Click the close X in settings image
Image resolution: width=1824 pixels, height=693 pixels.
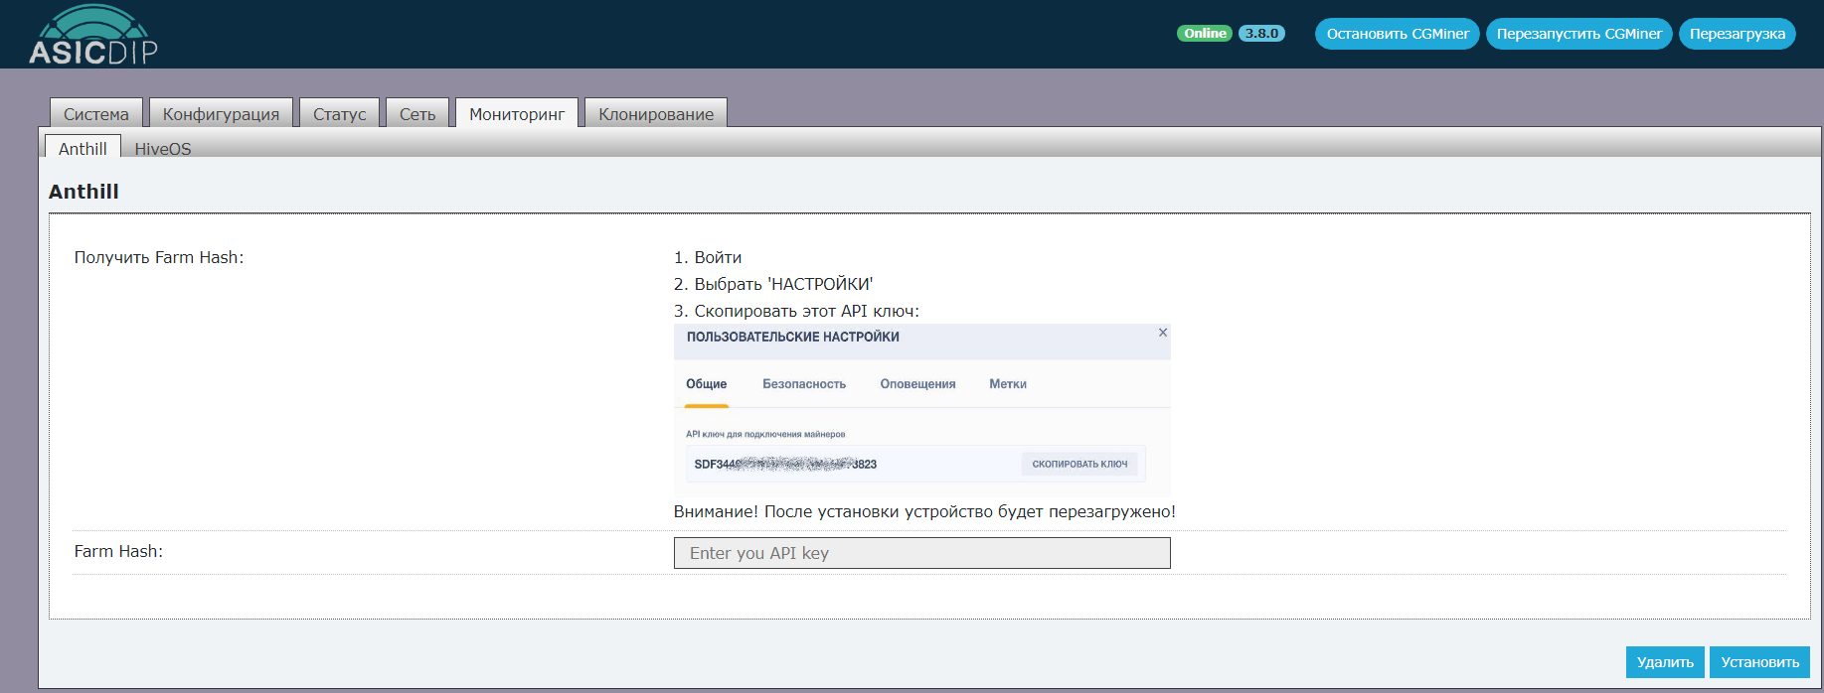pos(1162,333)
